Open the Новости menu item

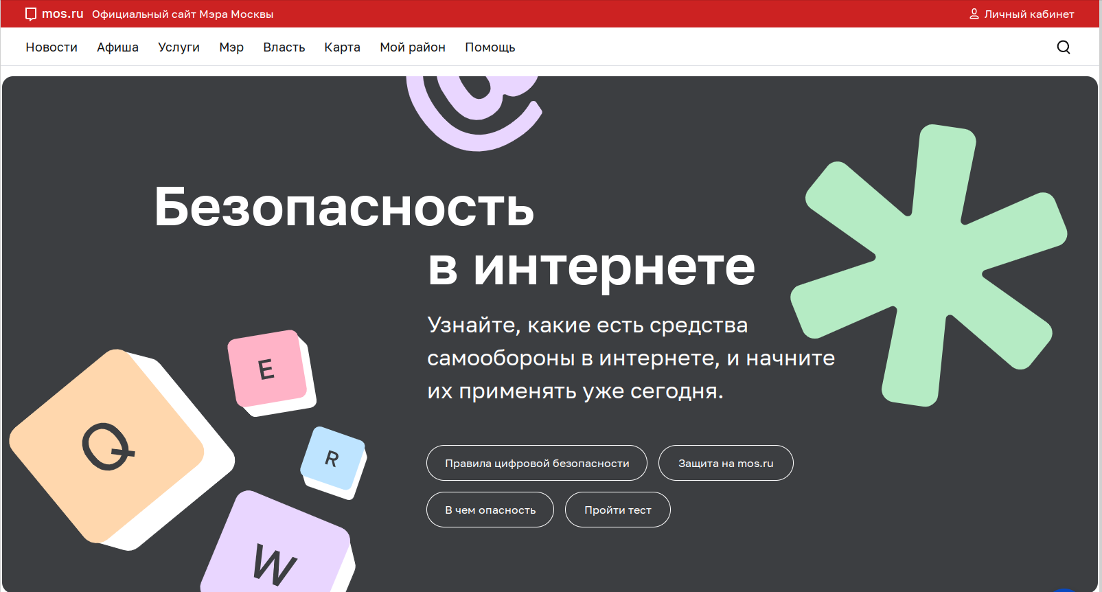[51, 47]
